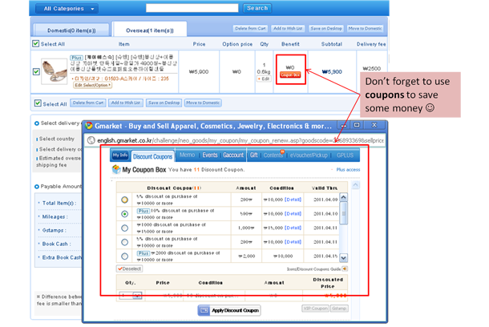Toggle the top Select All checkbox
Screen dimensions: 489x327
[x=36, y=43]
